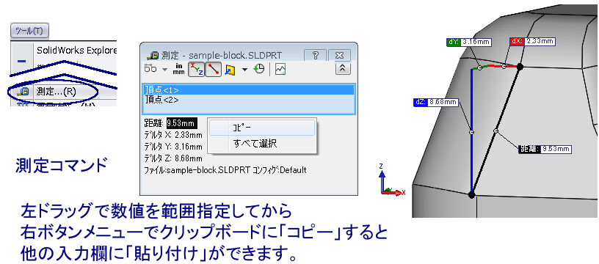Toggle the Show XYZ measurements button
This screenshot has width=599, height=264.
pyautogui.click(x=197, y=70)
